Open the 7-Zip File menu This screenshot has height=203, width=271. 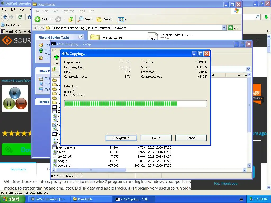coord(54,50)
